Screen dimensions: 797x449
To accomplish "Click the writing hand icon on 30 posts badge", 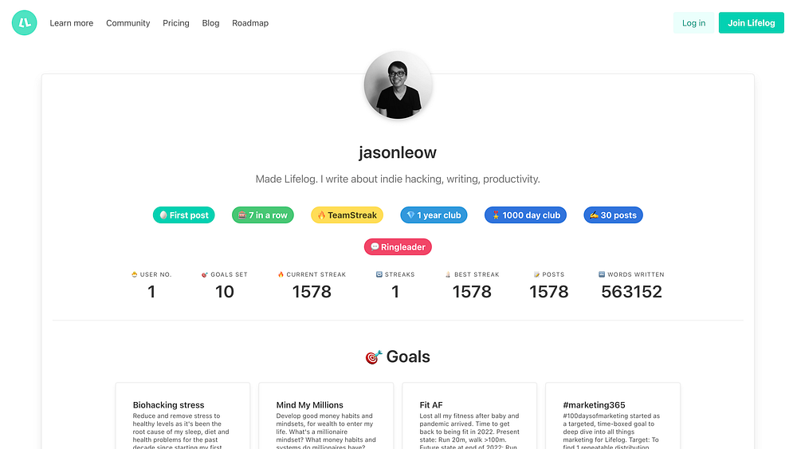I will pos(594,215).
